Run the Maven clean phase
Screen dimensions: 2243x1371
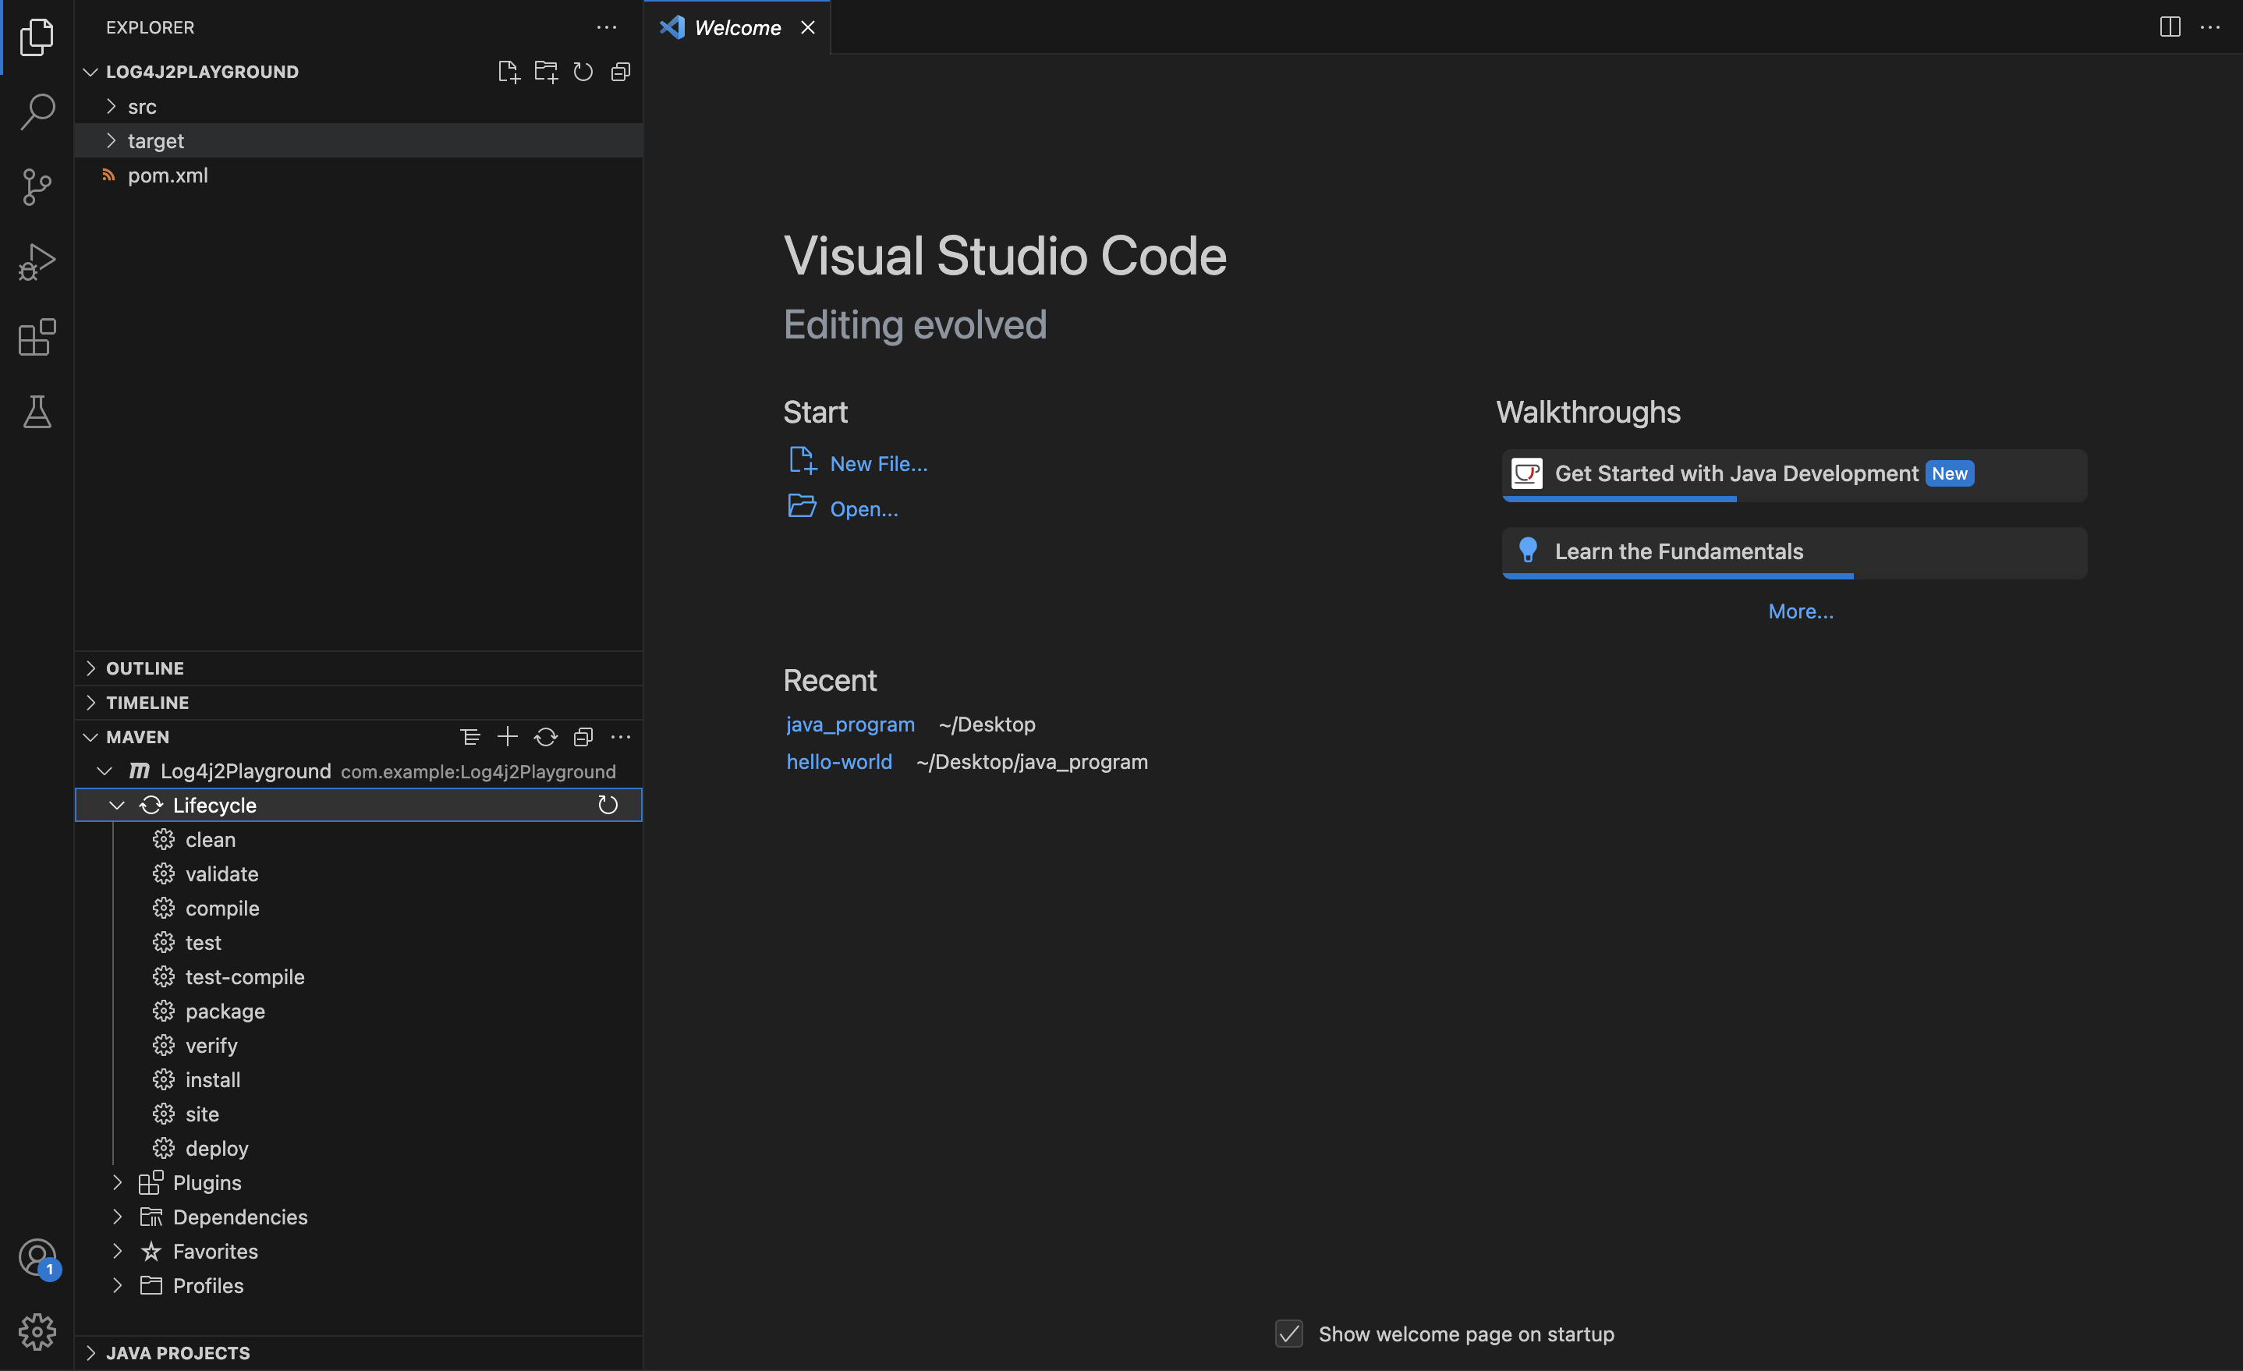point(209,839)
